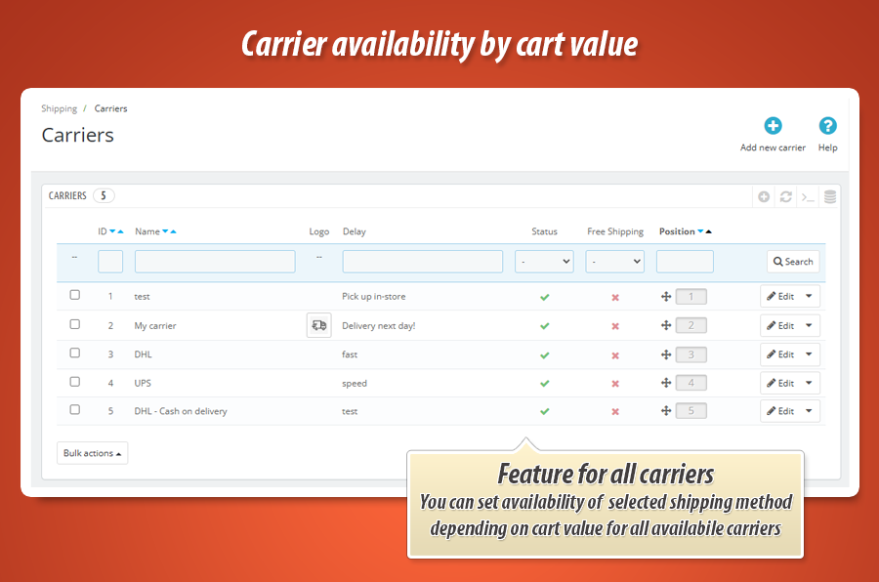Click the export to SQL Manager database icon
Image resolution: width=879 pixels, height=582 pixels.
pos(830,197)
